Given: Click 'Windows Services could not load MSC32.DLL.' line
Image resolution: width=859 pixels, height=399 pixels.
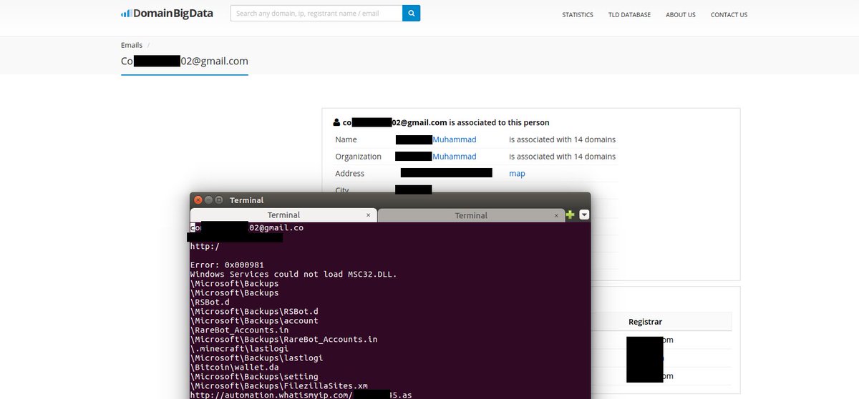Looking at the screenshot, I should coord(293,274).
